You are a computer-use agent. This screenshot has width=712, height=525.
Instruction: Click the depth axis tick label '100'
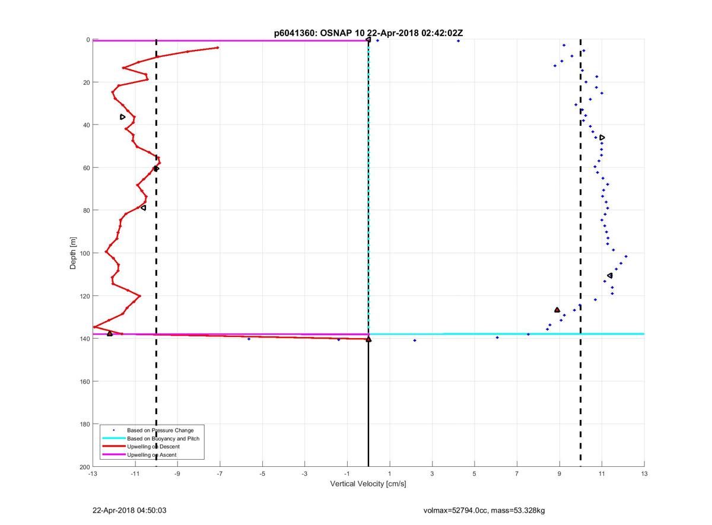click(x=84, y=253)
